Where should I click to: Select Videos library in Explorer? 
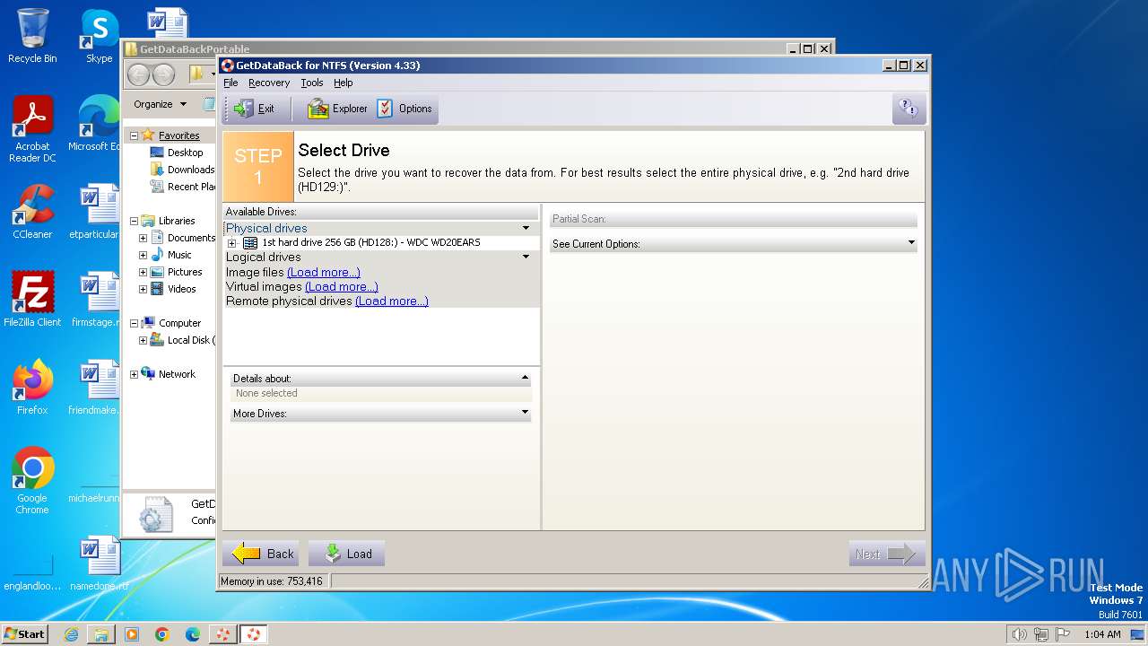(x=181, y=289)
